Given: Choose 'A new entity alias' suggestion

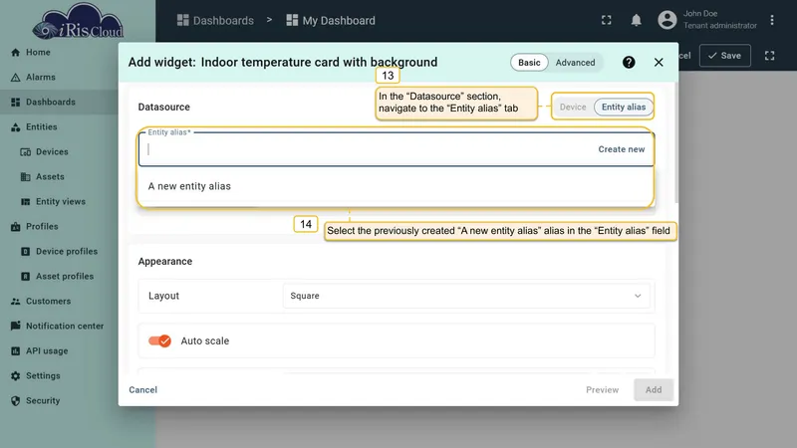Looking at the screenshot, I should (x=396, y=186).
